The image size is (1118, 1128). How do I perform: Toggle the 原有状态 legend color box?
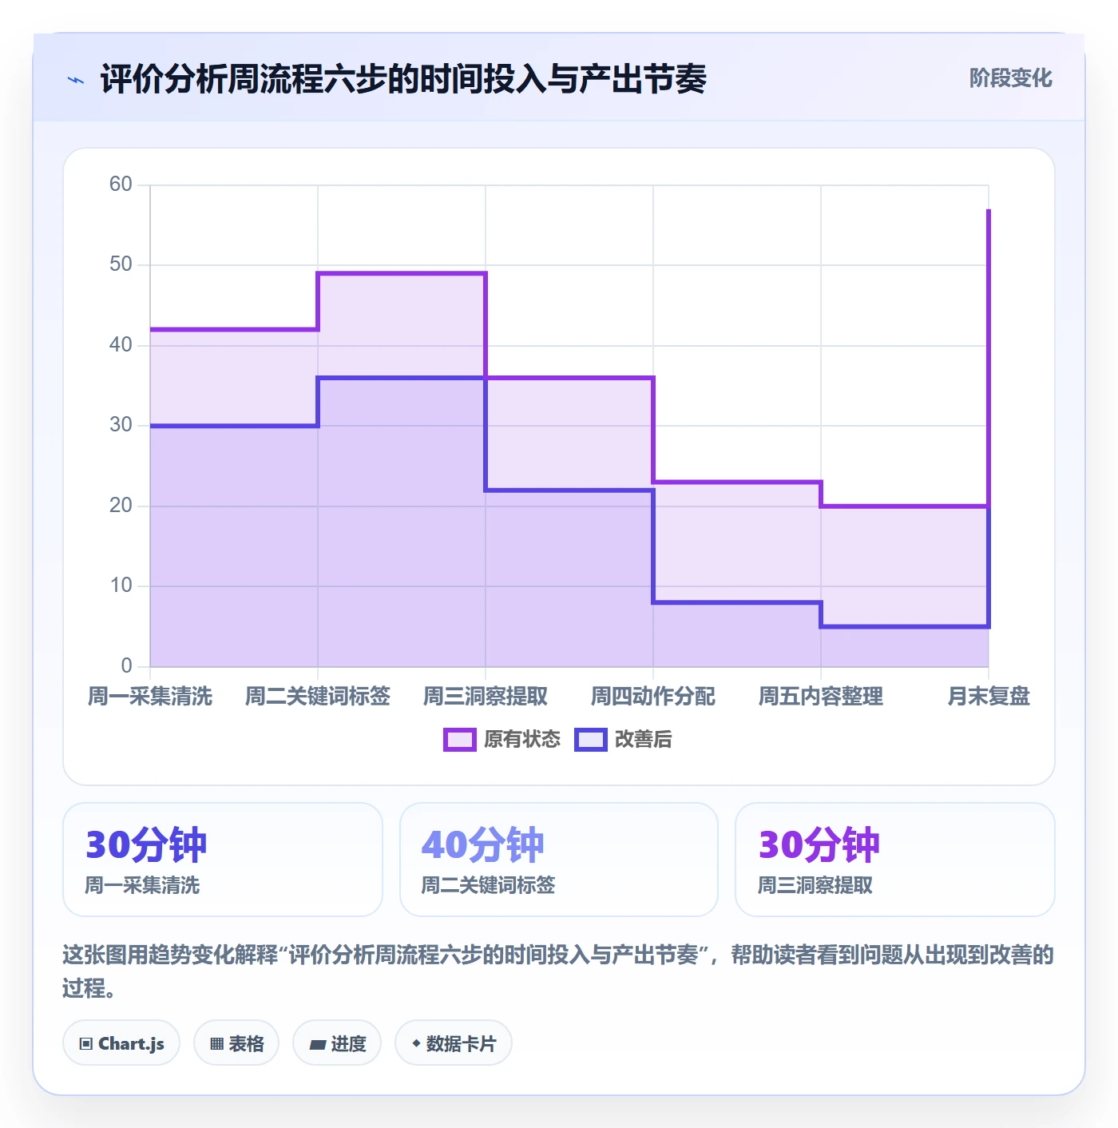[x=459, y=740]
